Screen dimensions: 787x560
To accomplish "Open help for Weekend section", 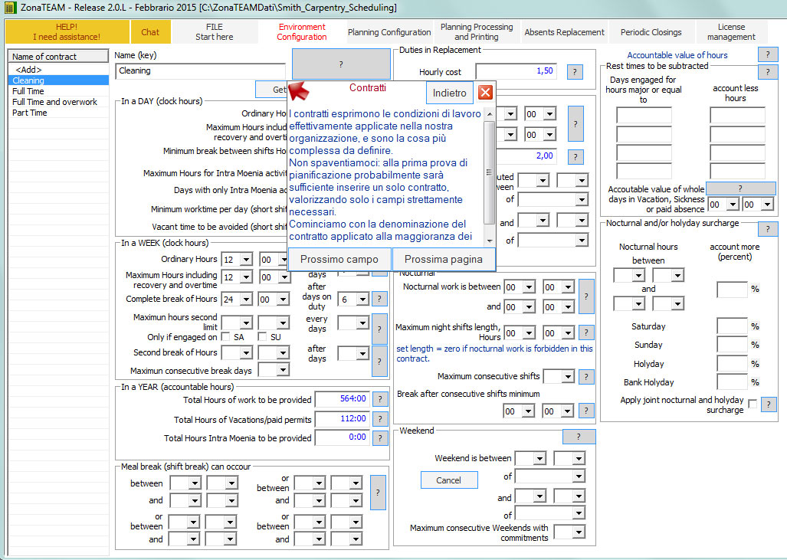I will (x=579, y=437).
